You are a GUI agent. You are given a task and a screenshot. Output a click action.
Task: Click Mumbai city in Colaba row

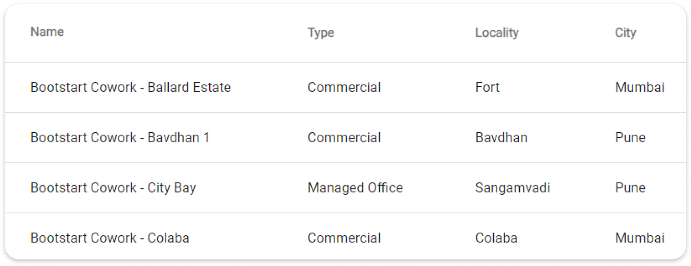(x=639, y=238)
